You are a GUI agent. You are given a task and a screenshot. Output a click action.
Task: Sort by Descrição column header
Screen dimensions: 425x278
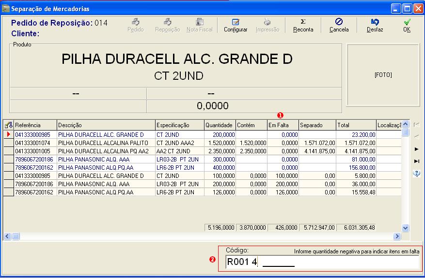tap(106, 125)
